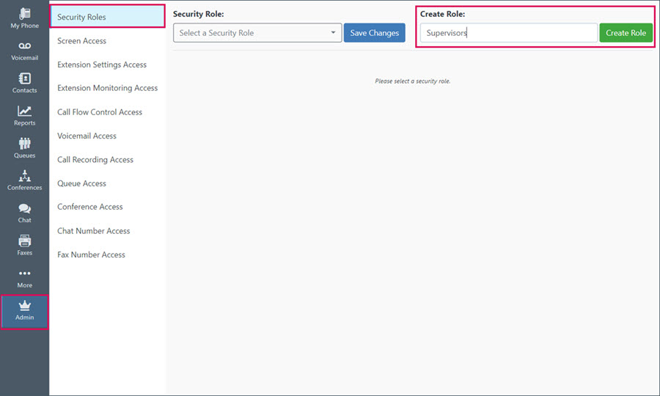
Task: Go to the Contacts icon
Action: (24, 78)
